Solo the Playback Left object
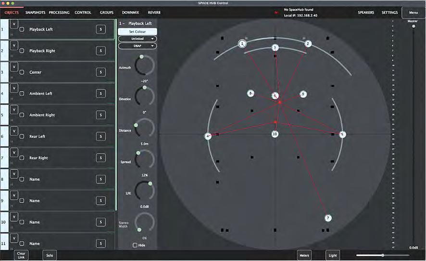 101,29
